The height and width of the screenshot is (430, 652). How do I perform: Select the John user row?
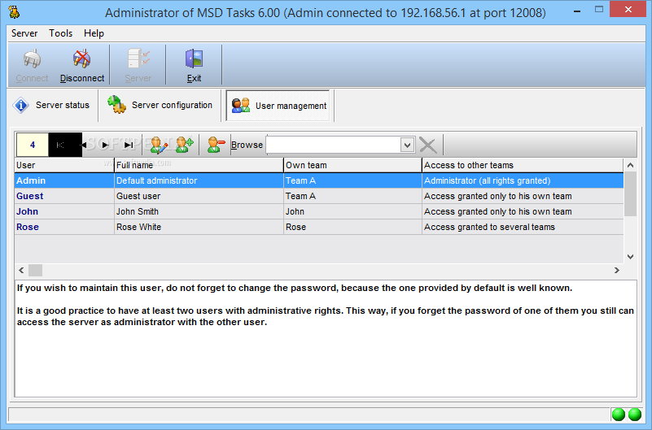(x=319, y=211)
